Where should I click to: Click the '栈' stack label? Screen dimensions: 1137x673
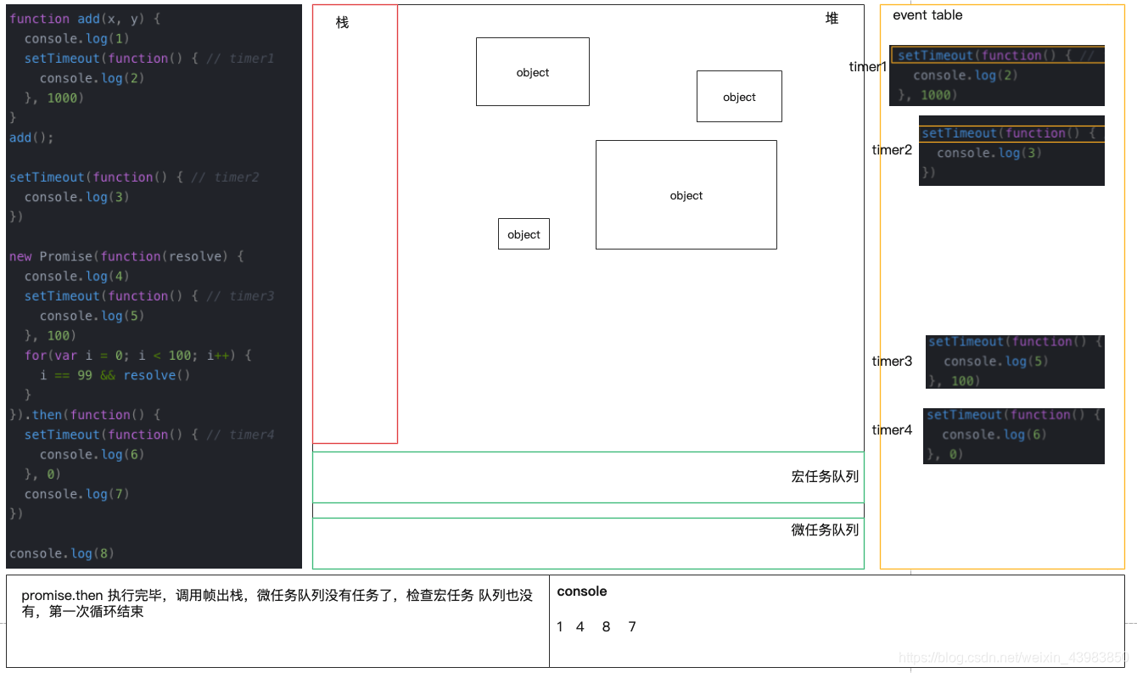pyautogui.click(x=342, y=23)
